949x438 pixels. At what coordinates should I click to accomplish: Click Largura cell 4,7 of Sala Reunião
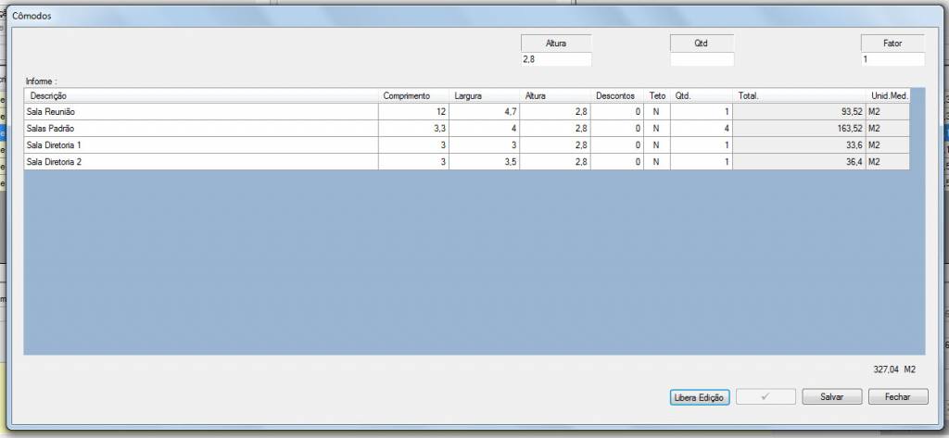[x=484, y=112]
